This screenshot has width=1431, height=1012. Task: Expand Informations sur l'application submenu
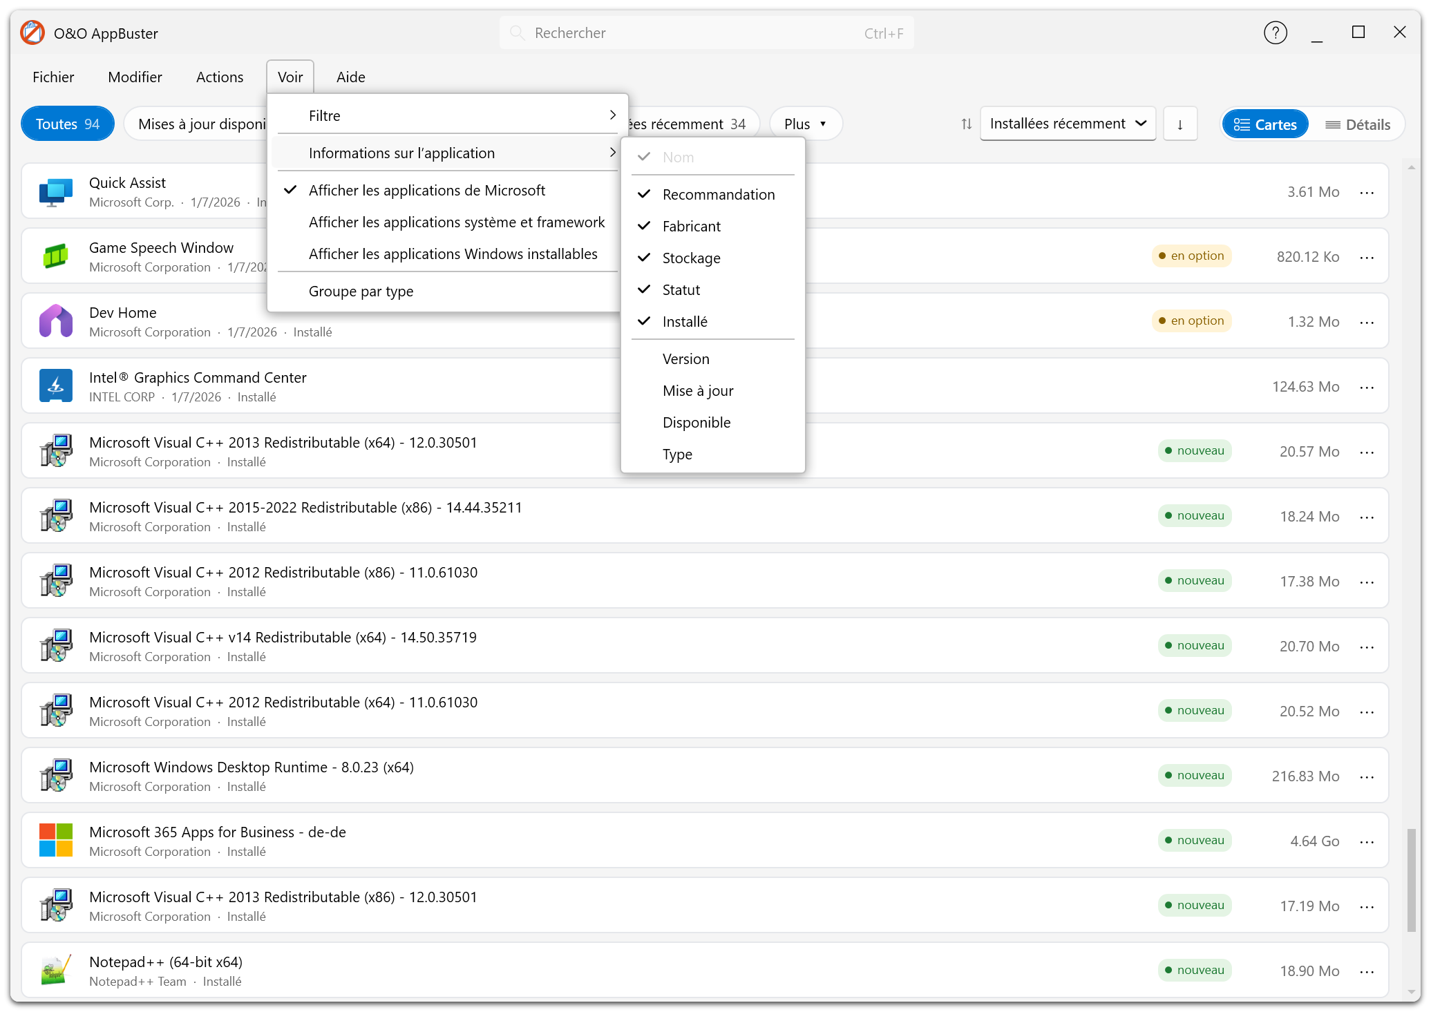pyautogui.click(x=448, y=153)
